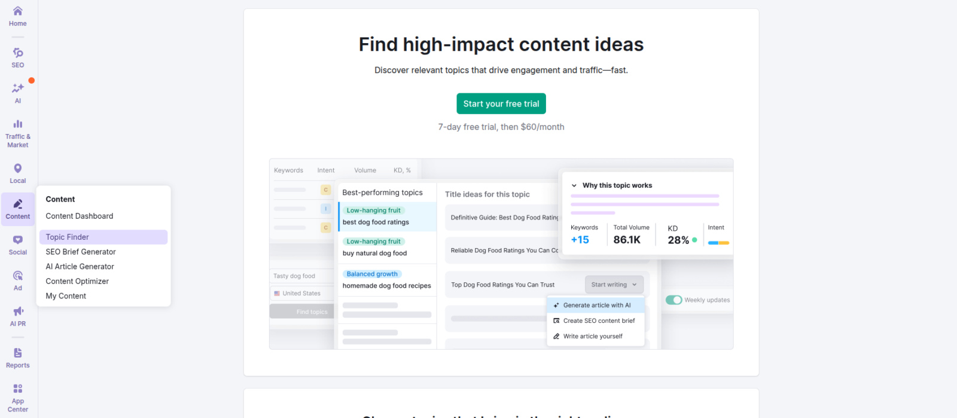The width and height of the screenshot is (957, 418).
Task: Collapse the Why this topic works section
Action: pyautogui.click(x=574, y=185)
